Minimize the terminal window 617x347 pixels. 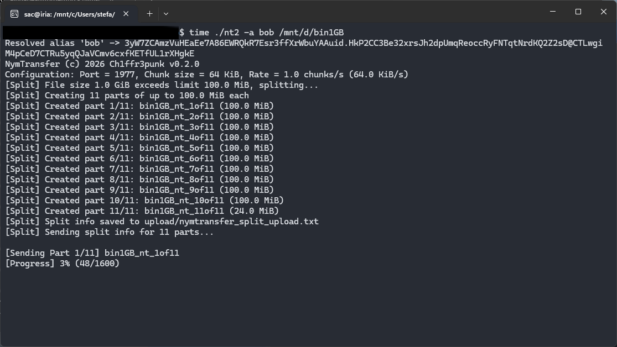(x=553, y=12)
